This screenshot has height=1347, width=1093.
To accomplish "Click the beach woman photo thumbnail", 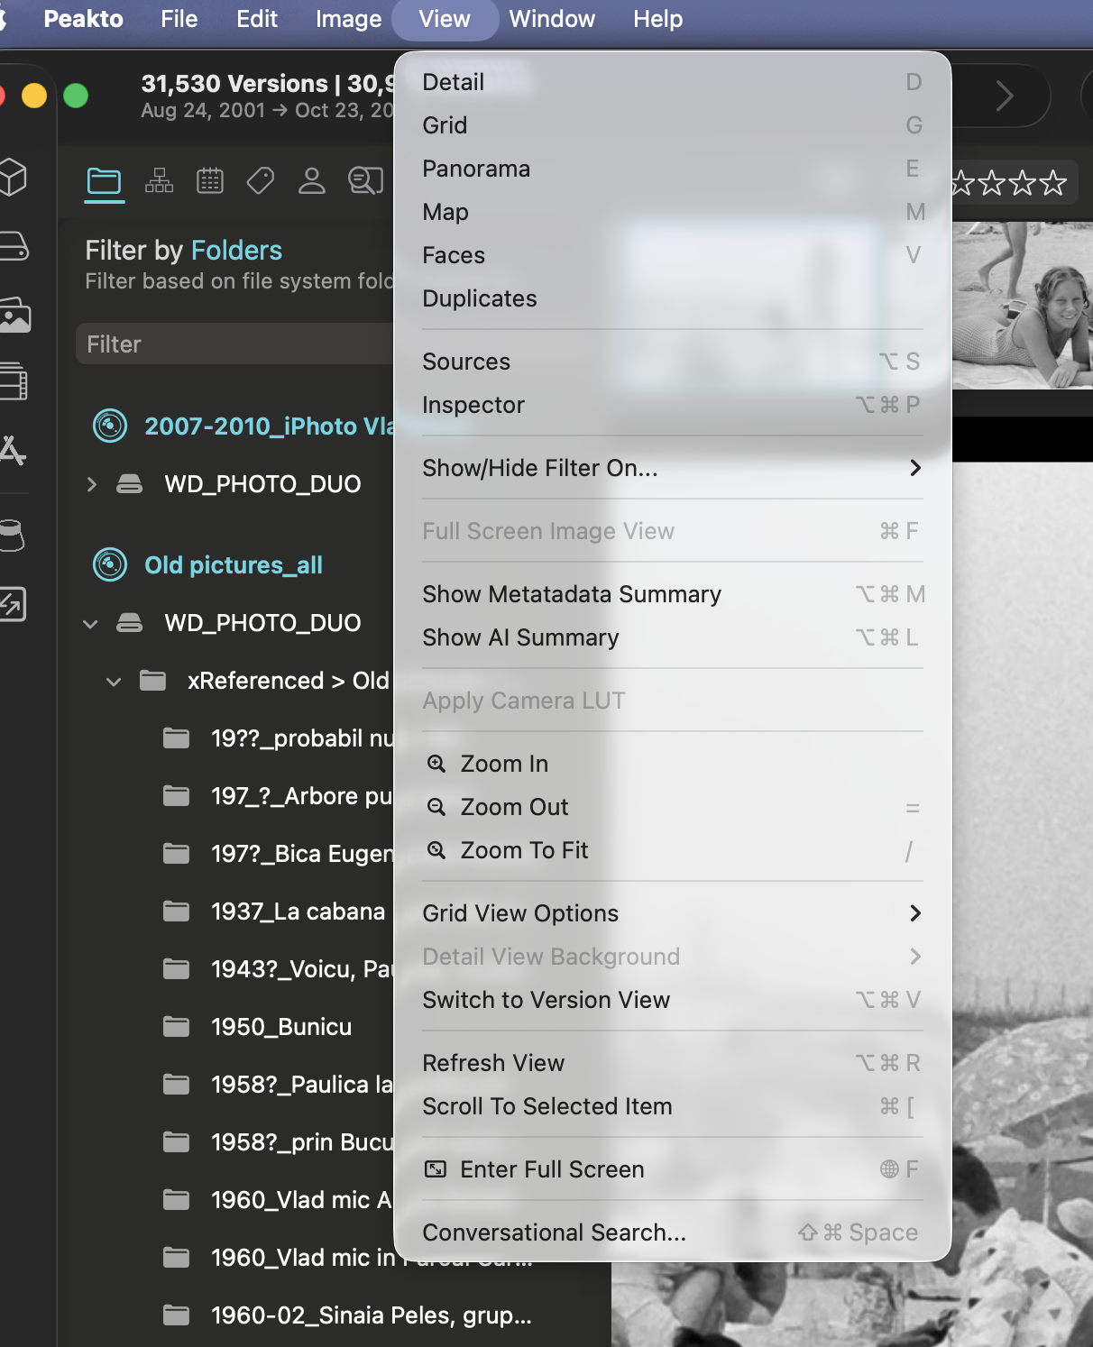I will (1023, 306).
